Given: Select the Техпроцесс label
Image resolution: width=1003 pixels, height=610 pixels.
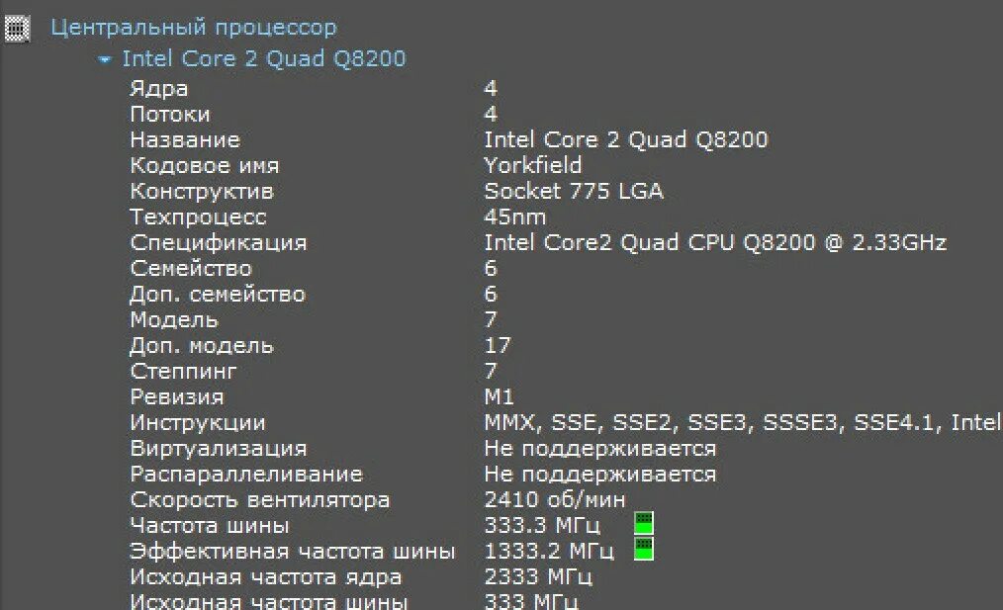Looking at the screenshot, I should 198,218.
